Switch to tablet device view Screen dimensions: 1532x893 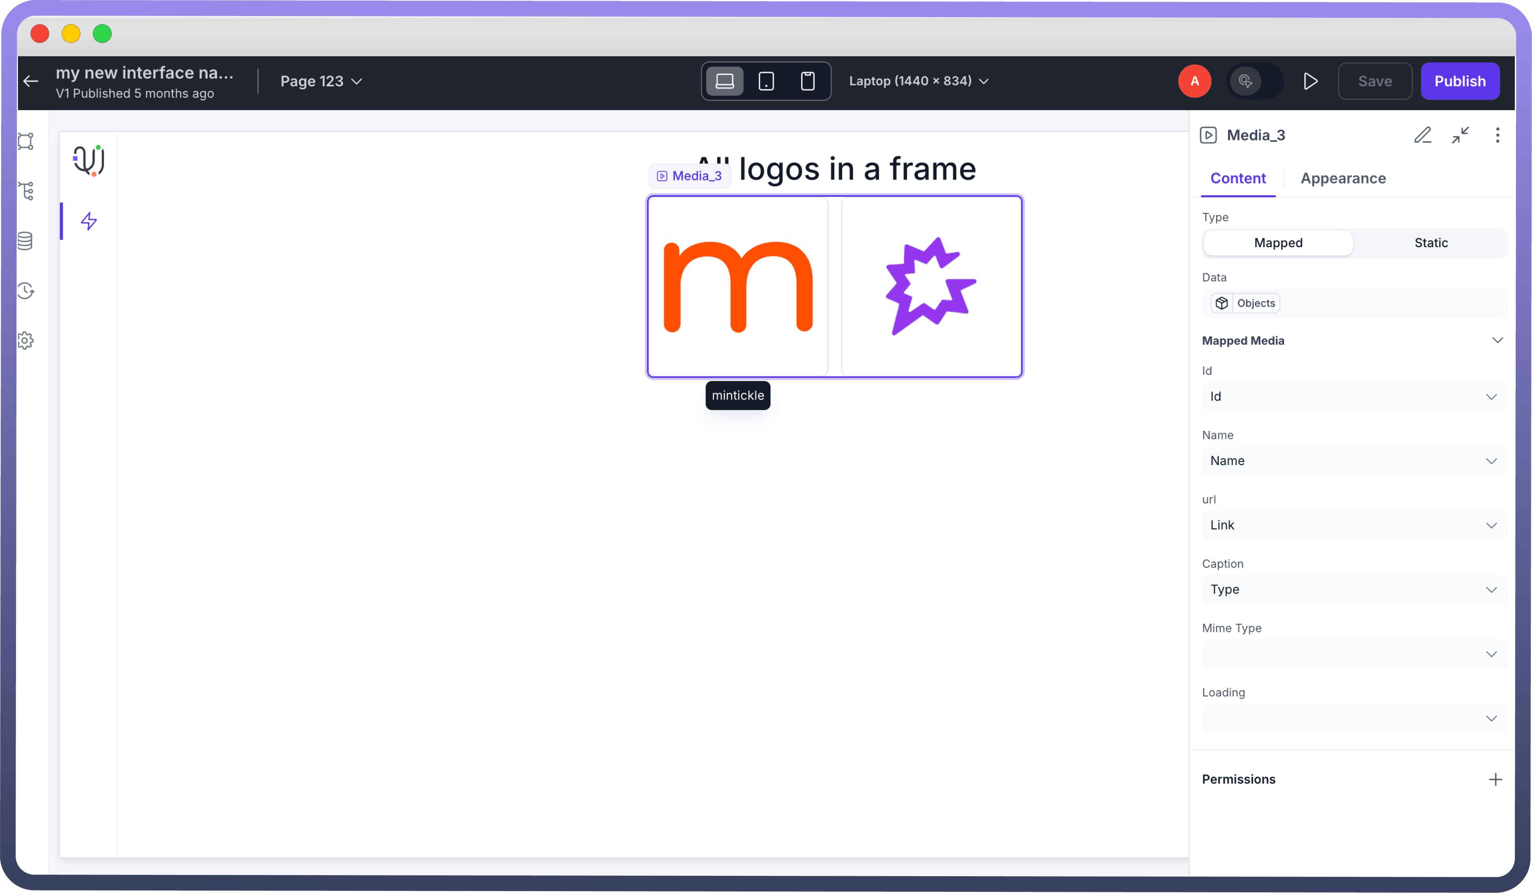[766, 82]
